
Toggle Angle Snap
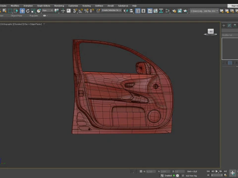click(81, 11)
